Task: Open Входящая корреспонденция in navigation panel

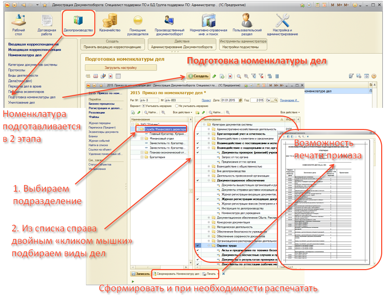Action: pyautogui.click(x=33, y=44)
